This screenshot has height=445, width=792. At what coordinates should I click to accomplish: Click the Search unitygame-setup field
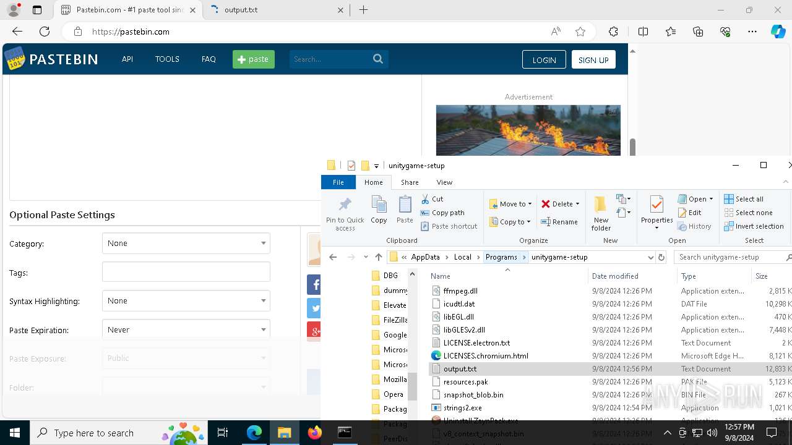tap(733, 257)
